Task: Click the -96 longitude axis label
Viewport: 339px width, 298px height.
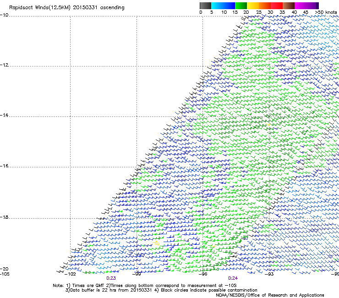Action: tap(203, 274)
